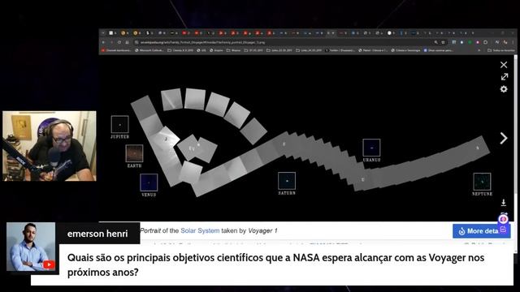The image size is (520, 292).
Task: Switch to the first browser tab
Action: click(112, 33)
